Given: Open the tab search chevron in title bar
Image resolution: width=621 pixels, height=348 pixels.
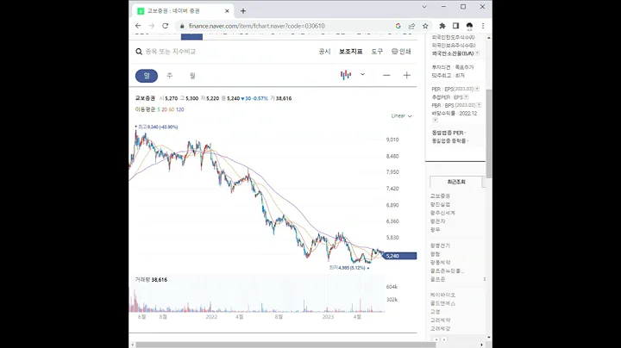Looking at the screenshot, I should pyautogui.click(x=424, y=7).
